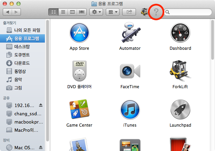Open the Dashboard gauge icon
The height and width of the screenshot is (151, 215).
pyautogui.click(x=180, y=33)
